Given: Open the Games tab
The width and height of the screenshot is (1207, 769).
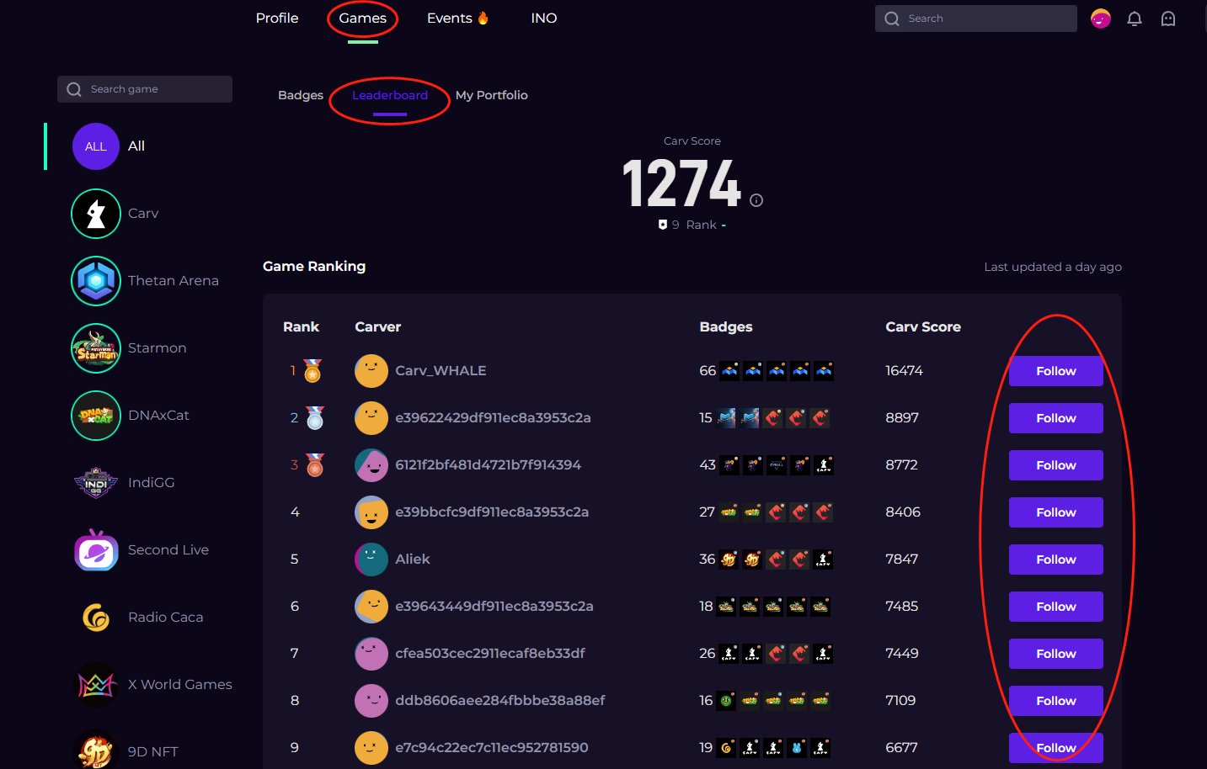Looking at the screenshot, I should tap(362, 19).
